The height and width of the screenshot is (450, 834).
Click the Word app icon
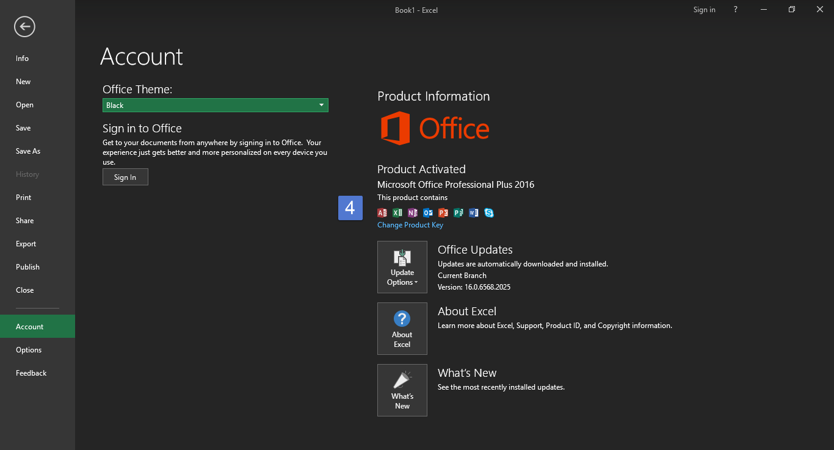pos(474,213)
